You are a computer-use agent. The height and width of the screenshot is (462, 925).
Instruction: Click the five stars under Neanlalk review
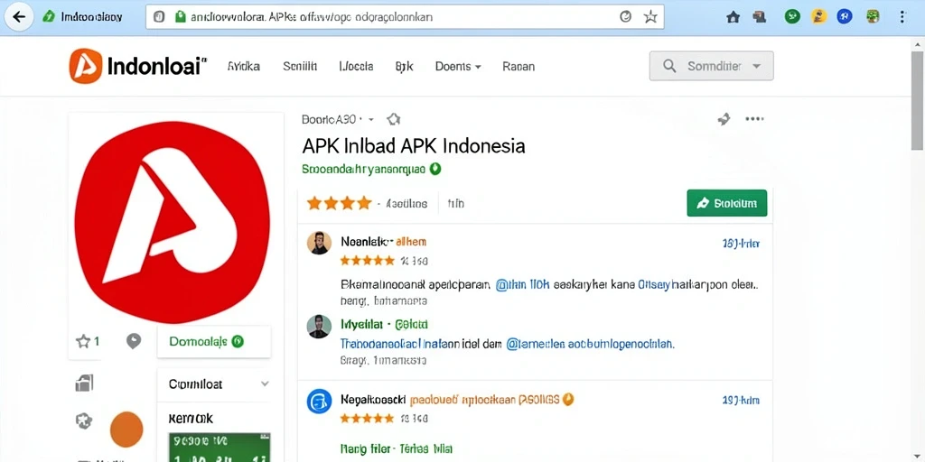click(x=368, y=260)
